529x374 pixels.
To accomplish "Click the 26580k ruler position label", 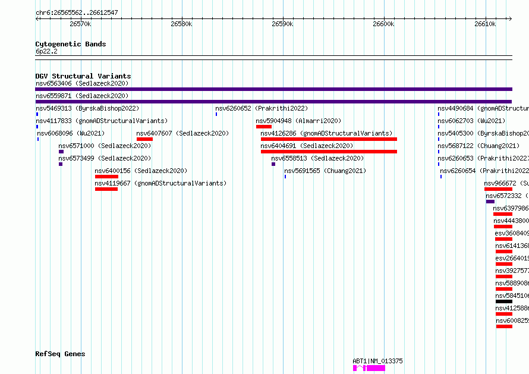I will click(x=181, y=24).
